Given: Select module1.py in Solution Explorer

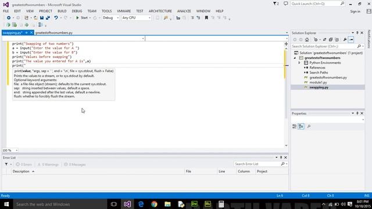Looking at the screenshot, I should (318, 82).
